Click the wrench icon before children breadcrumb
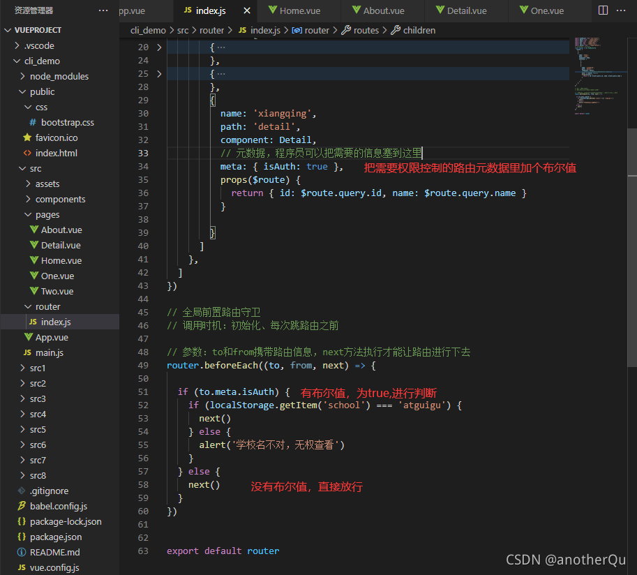 (x=396, y=30)
